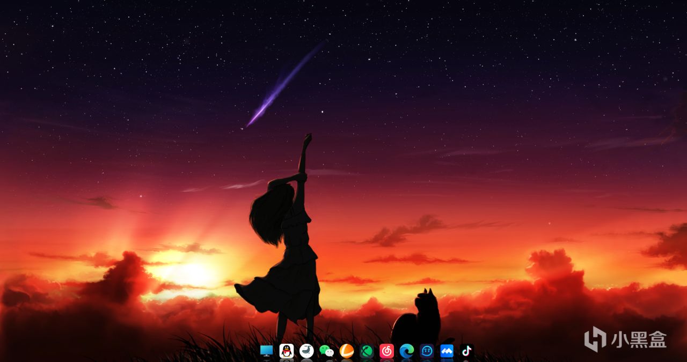Open the green arrow icon app in dock
Viewport: 687px width, 362px height.
367,351
